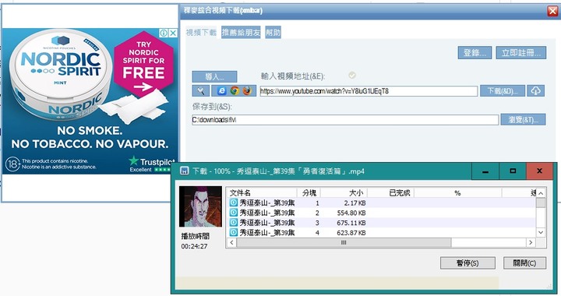Click the list's scroll up arrow

pos(541,193)
